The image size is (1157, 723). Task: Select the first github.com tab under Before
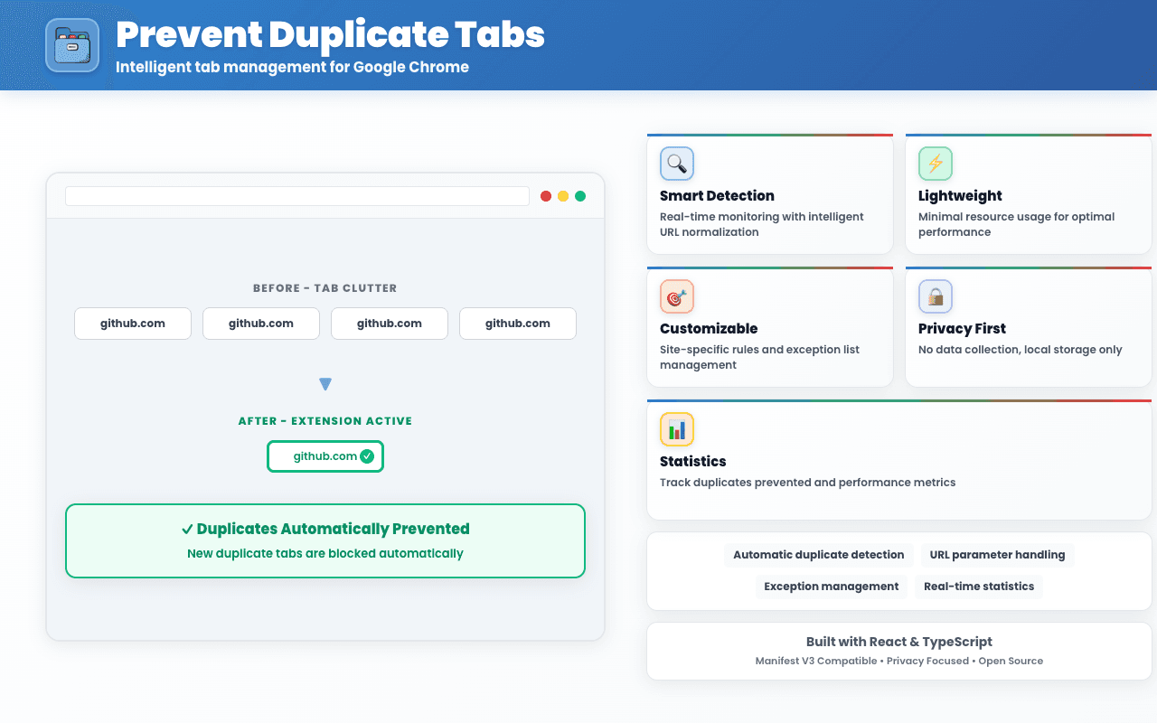click(x=132, y=323)
